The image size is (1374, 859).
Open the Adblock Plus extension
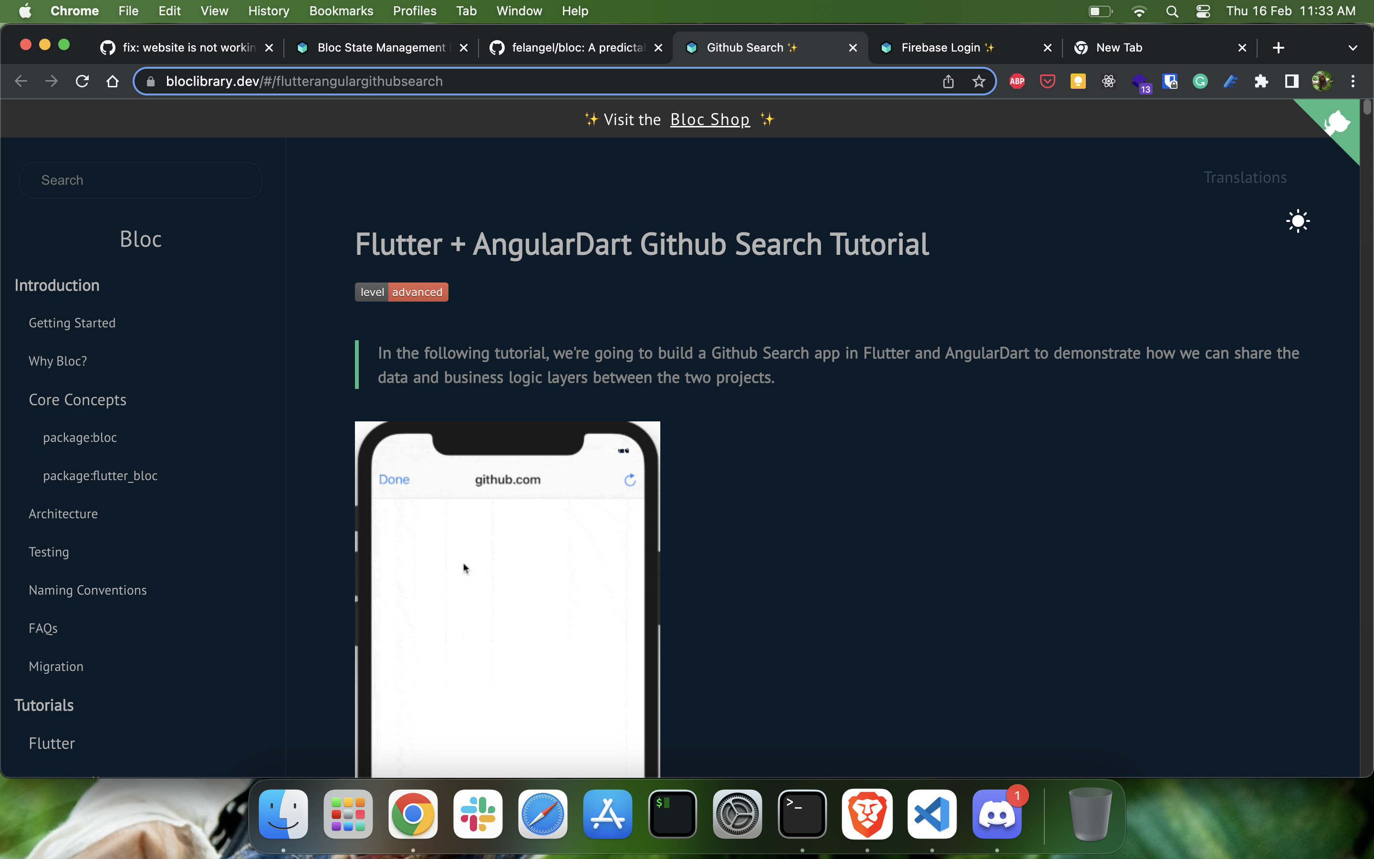(x=1016, y=81)
